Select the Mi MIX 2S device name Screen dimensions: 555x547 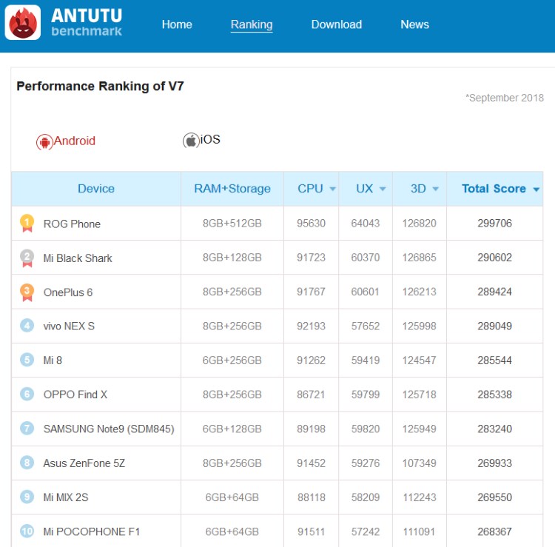(66, 497)
